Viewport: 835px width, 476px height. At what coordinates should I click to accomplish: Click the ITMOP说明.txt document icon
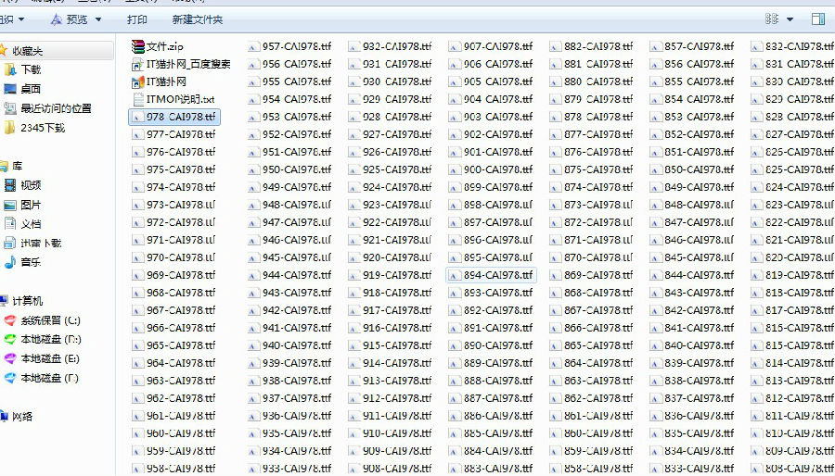point(138,99)
